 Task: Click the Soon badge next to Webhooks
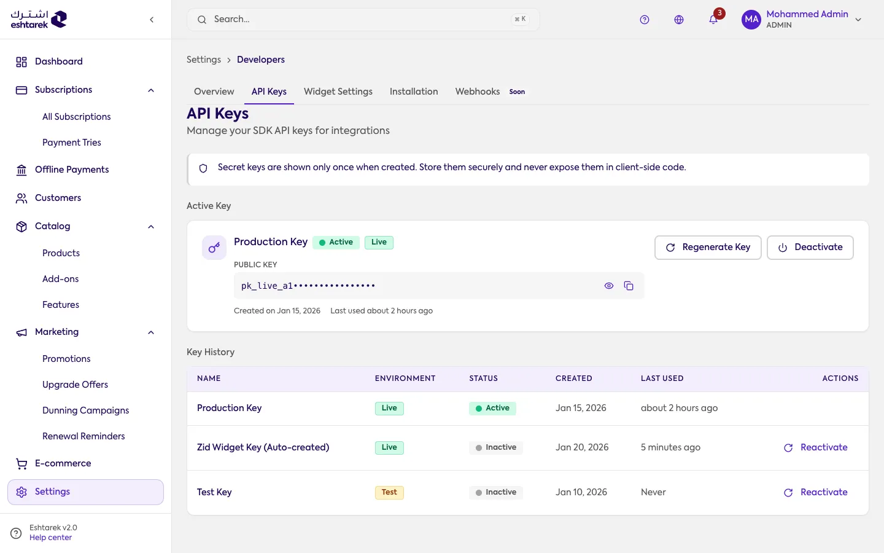coord(517,92)
